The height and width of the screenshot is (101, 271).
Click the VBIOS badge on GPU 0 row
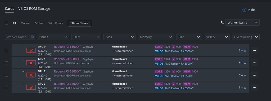159,51
